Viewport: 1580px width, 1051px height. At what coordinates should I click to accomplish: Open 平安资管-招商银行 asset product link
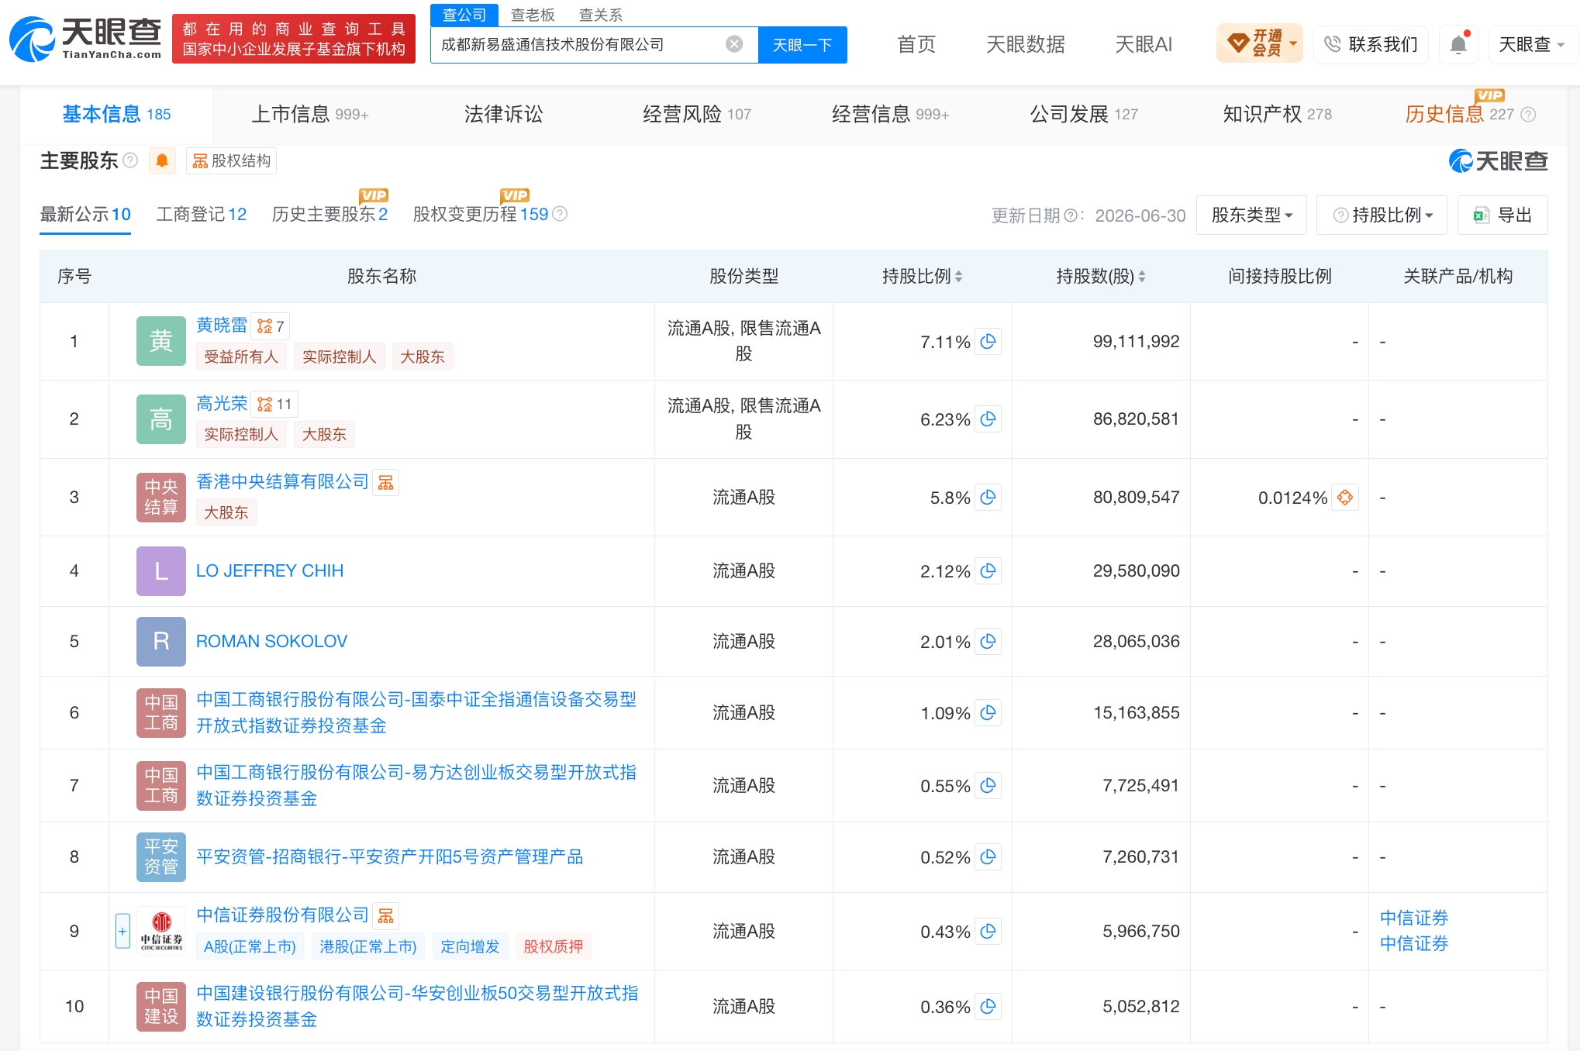[389, 857]
